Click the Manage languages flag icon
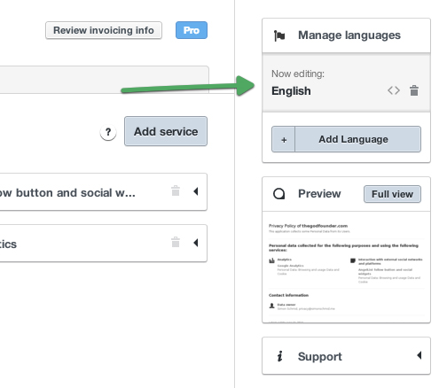447x388 pixels. [x=279, y=35]
